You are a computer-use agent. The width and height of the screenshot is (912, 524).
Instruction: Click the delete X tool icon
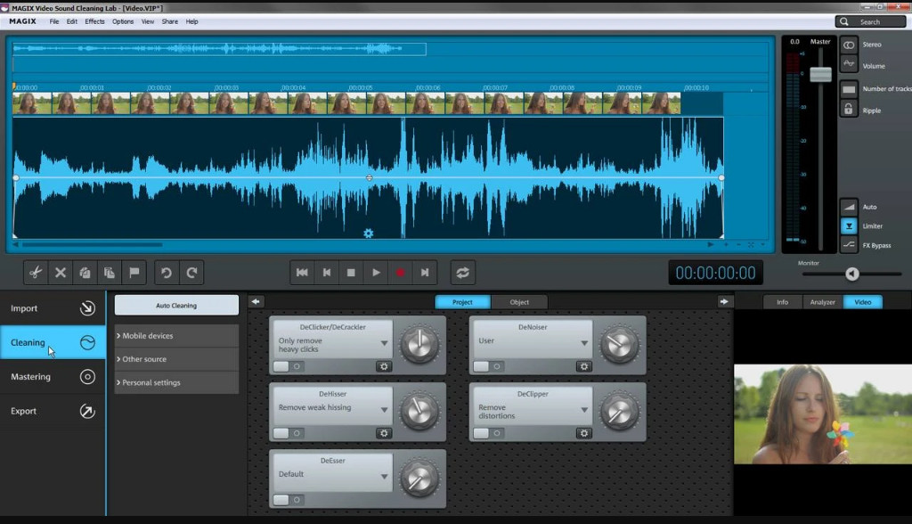[61, 273]
